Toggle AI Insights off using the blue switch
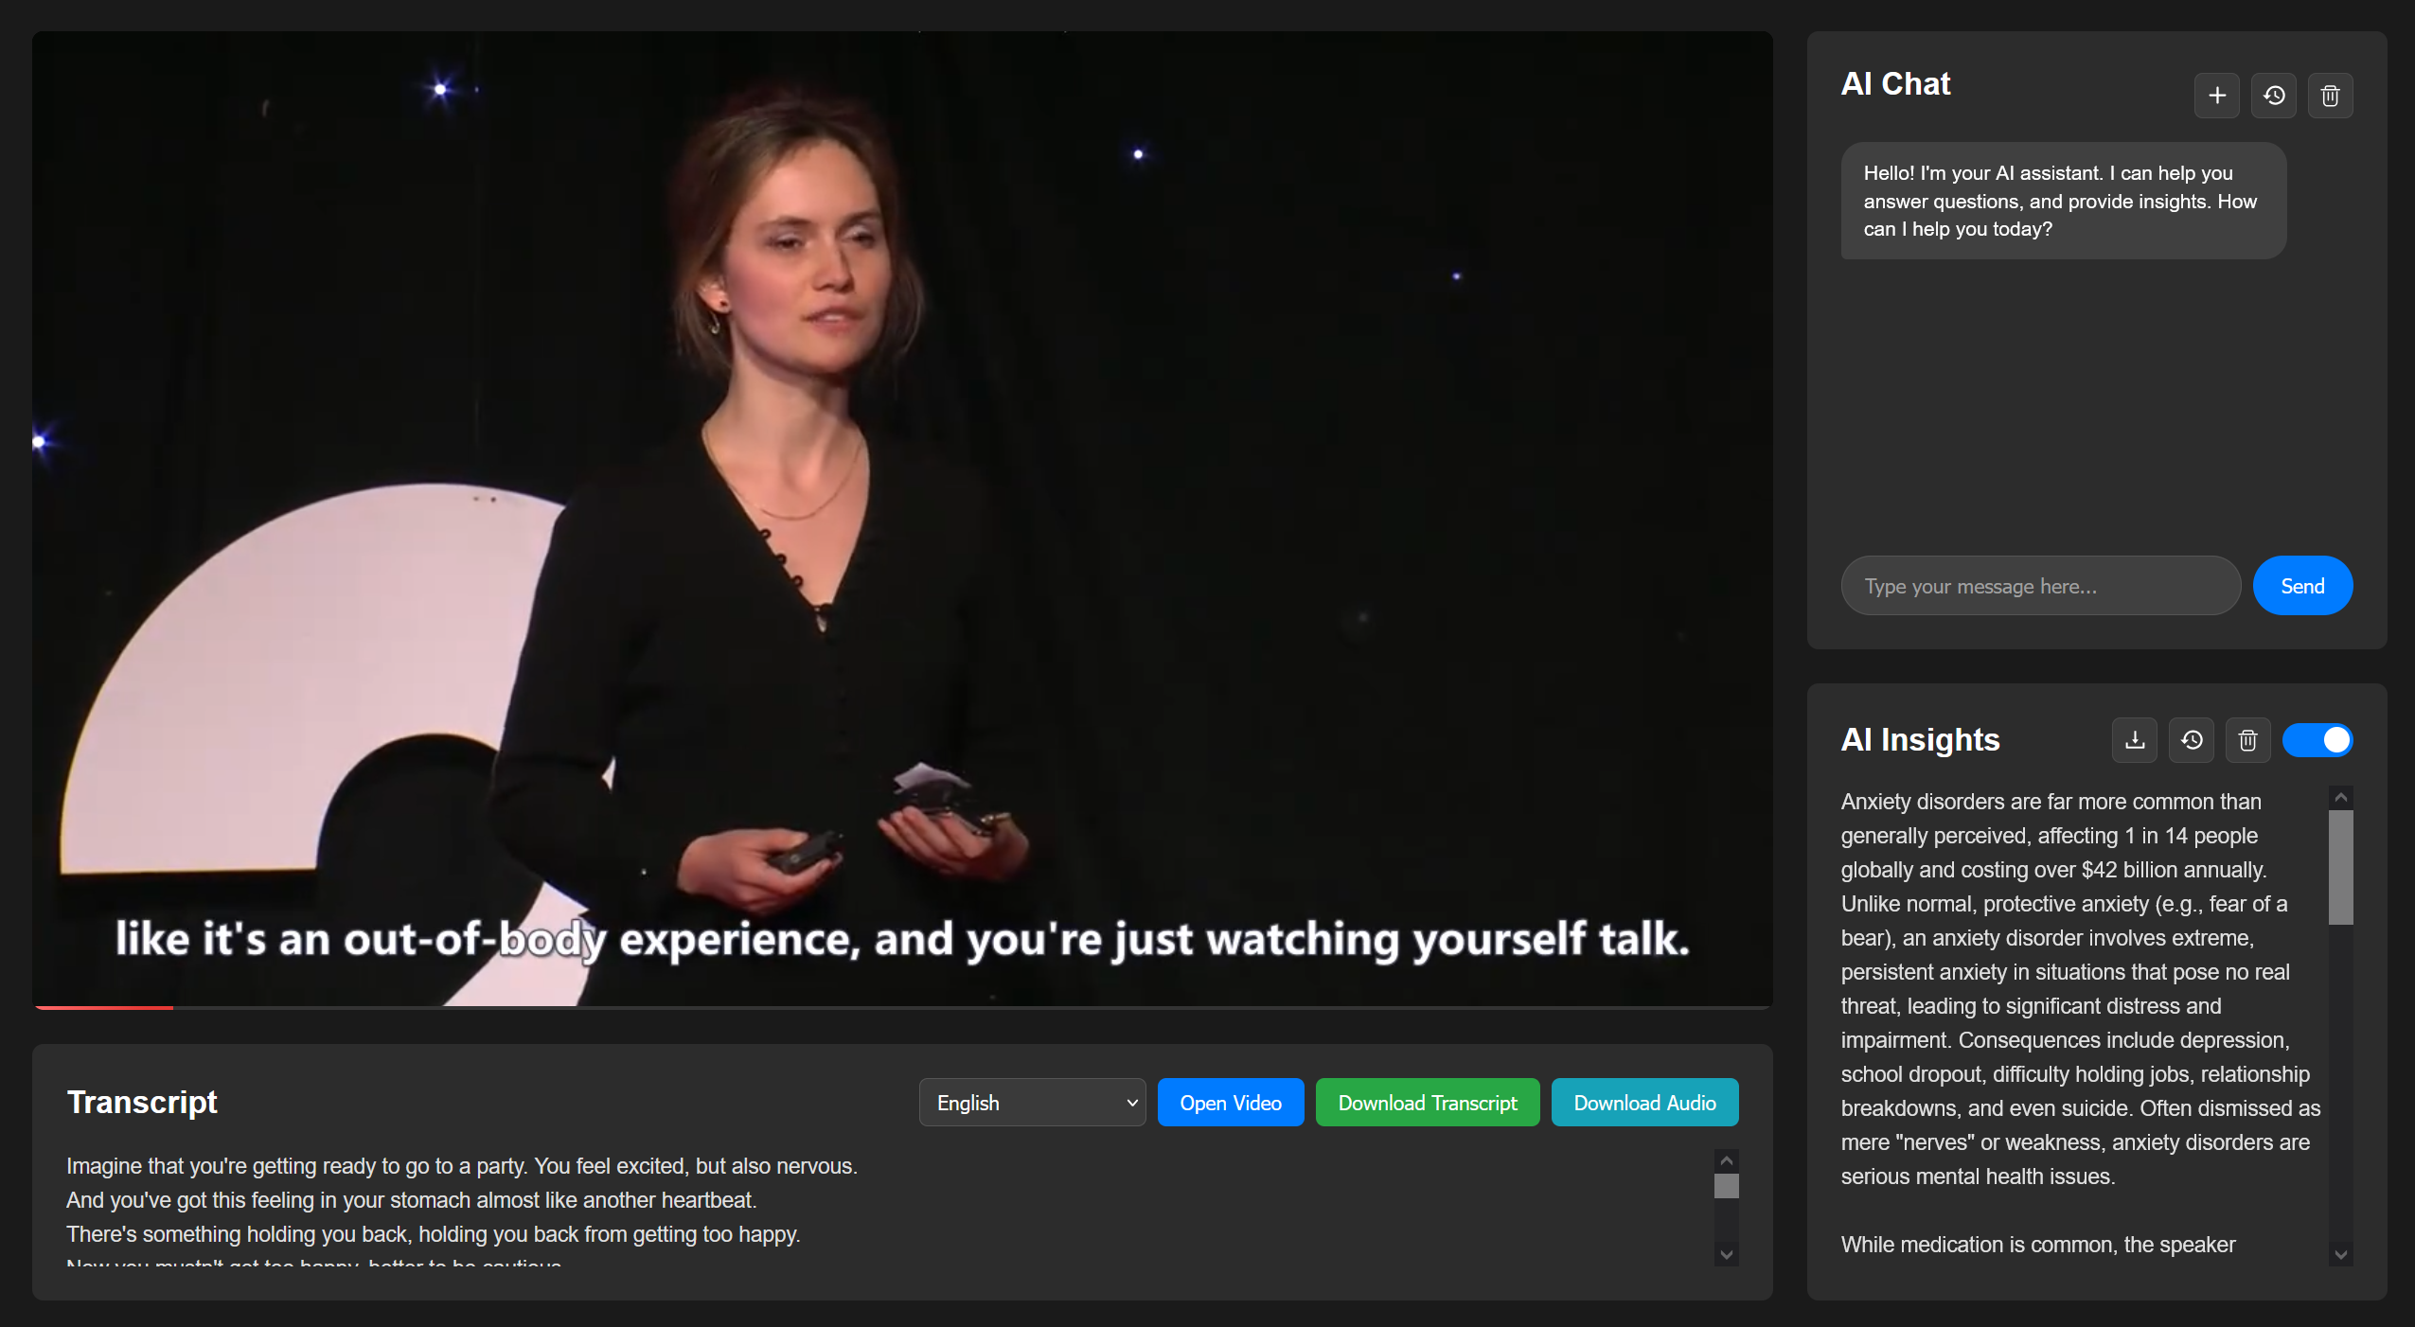The image size is (2415, 1327). click(2317, 739)
